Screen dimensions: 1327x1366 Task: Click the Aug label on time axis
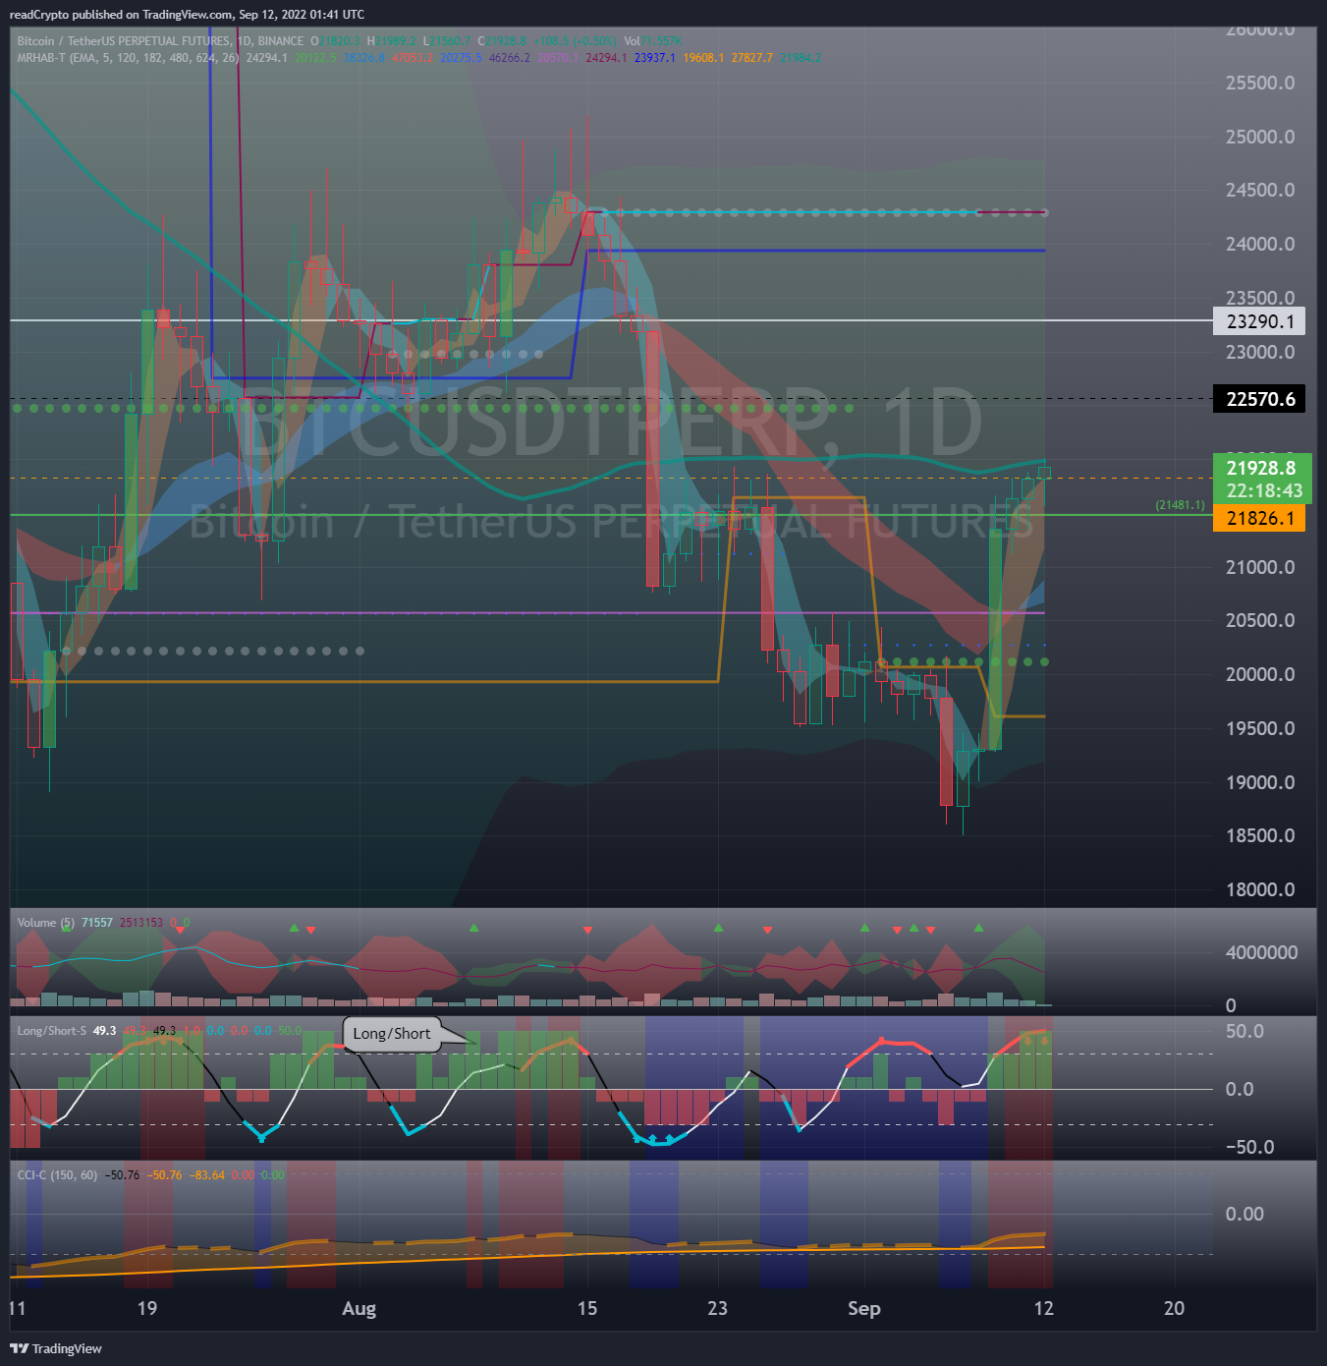359,1308
